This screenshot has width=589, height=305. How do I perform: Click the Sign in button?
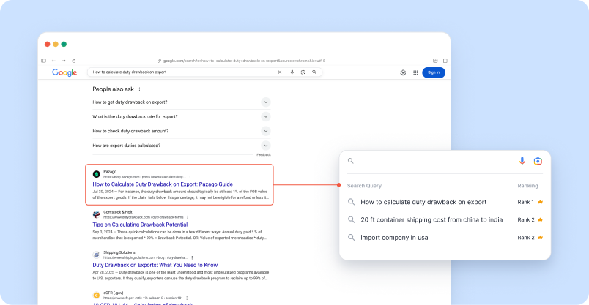(x=434, y=73)
